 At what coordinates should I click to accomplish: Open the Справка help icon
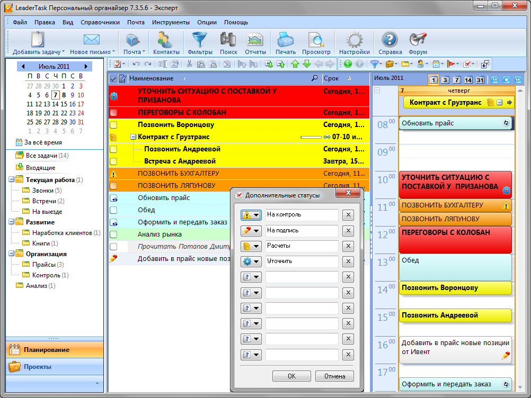tap(390, 40)
